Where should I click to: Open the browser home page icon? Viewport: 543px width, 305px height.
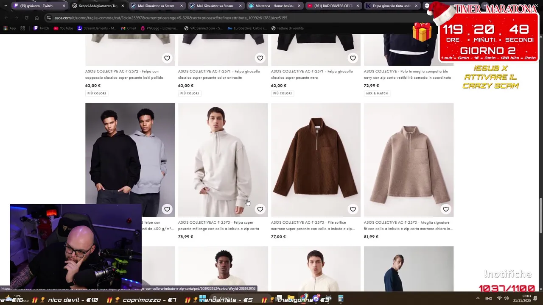pos(37,18)
